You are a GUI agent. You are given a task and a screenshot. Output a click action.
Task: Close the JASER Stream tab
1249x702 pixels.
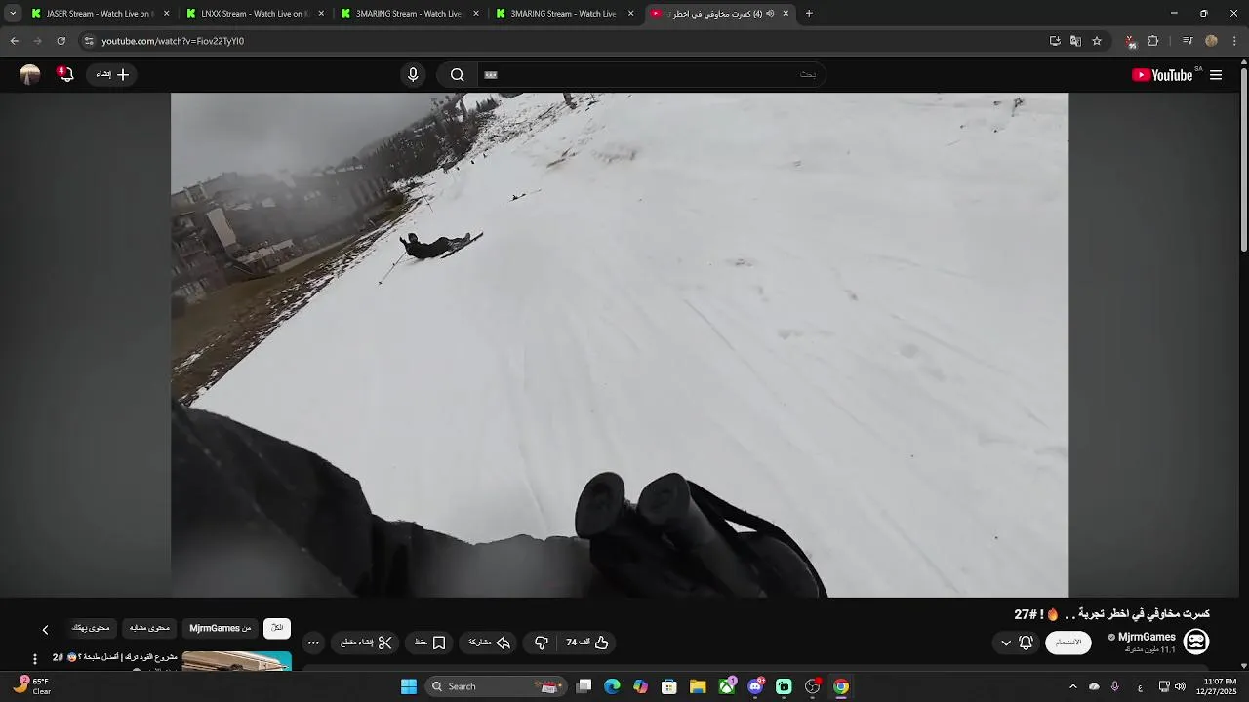[167, 14]
